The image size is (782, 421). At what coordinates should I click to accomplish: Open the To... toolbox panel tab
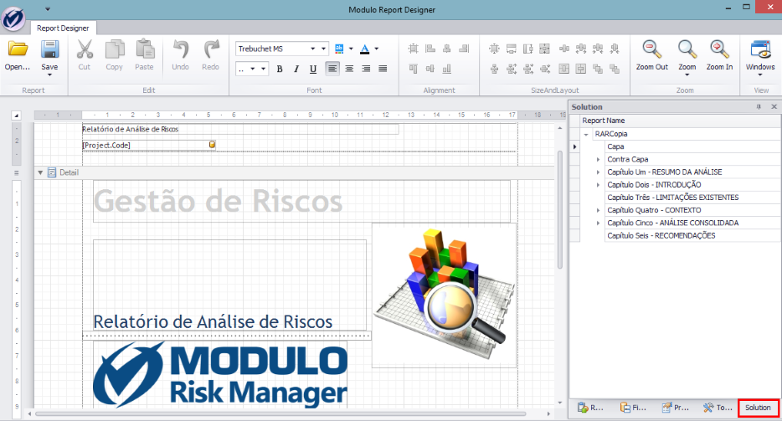(718, 408)
